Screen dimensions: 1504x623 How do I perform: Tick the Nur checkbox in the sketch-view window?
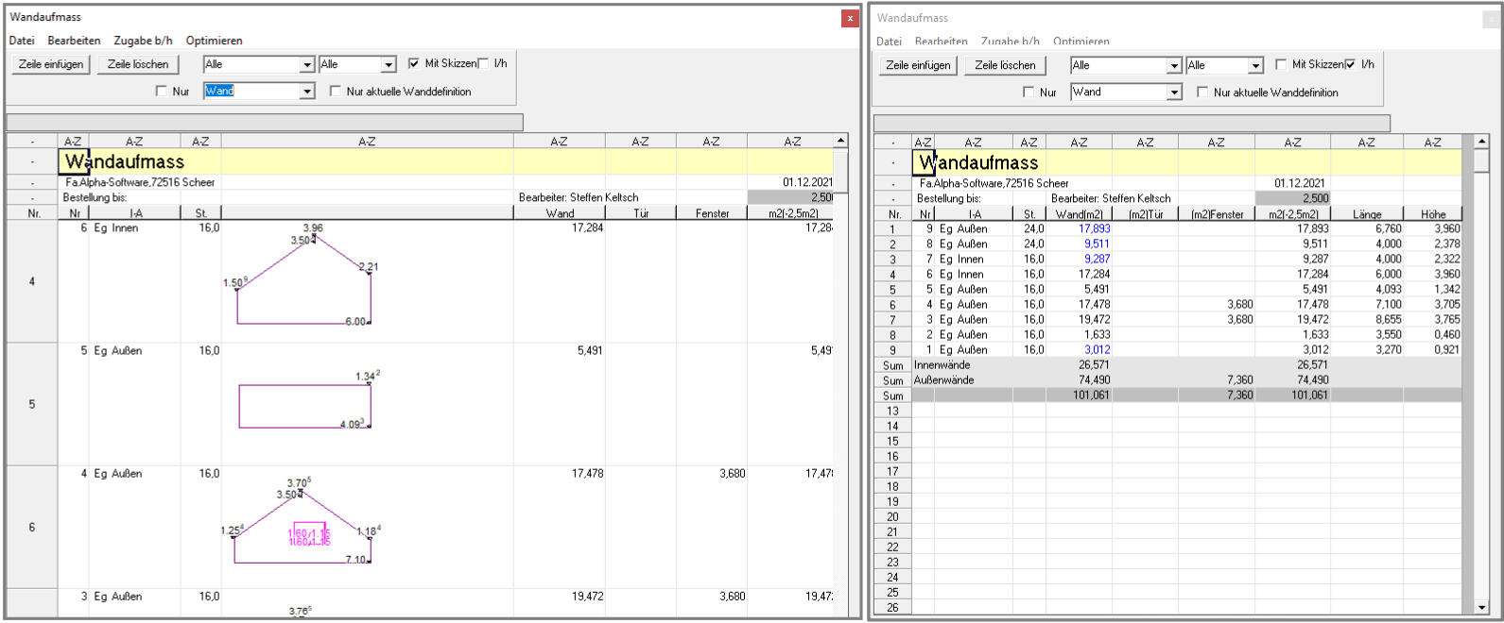click(162, 92)
